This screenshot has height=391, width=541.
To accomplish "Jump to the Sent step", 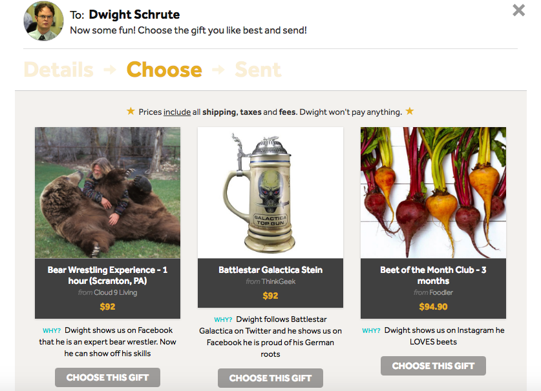I will [x=258, y=70].
